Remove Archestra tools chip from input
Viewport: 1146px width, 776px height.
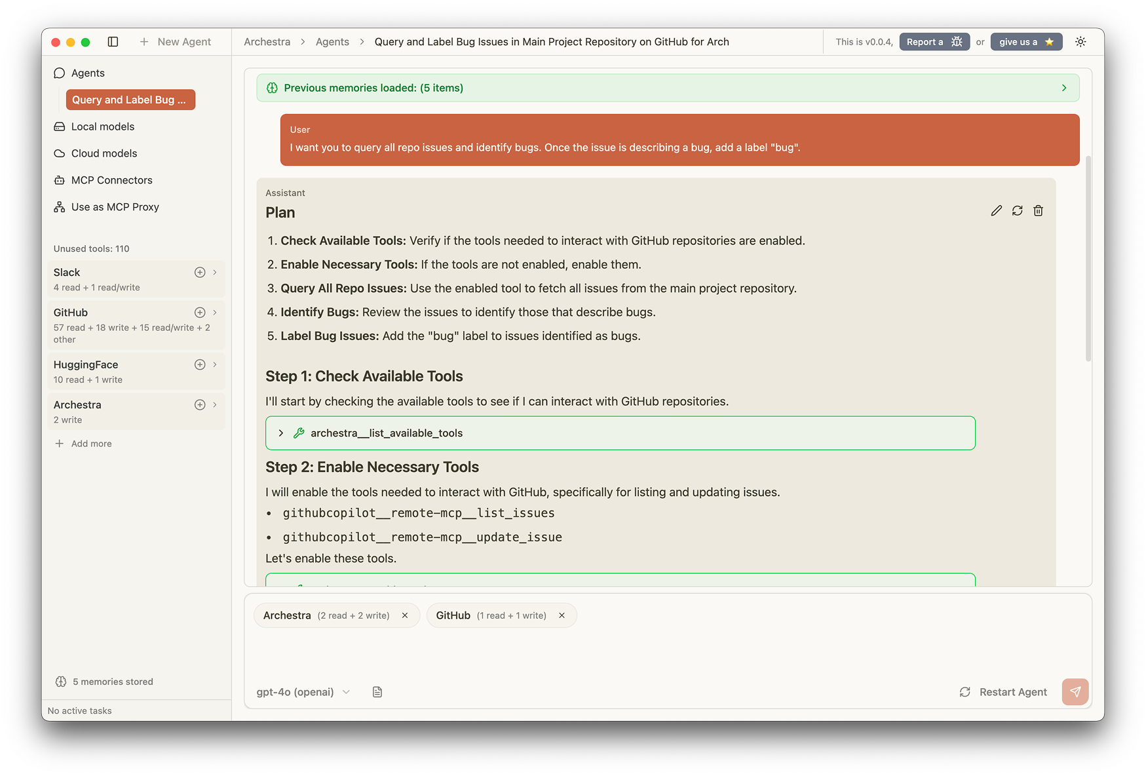pos(405,615)
